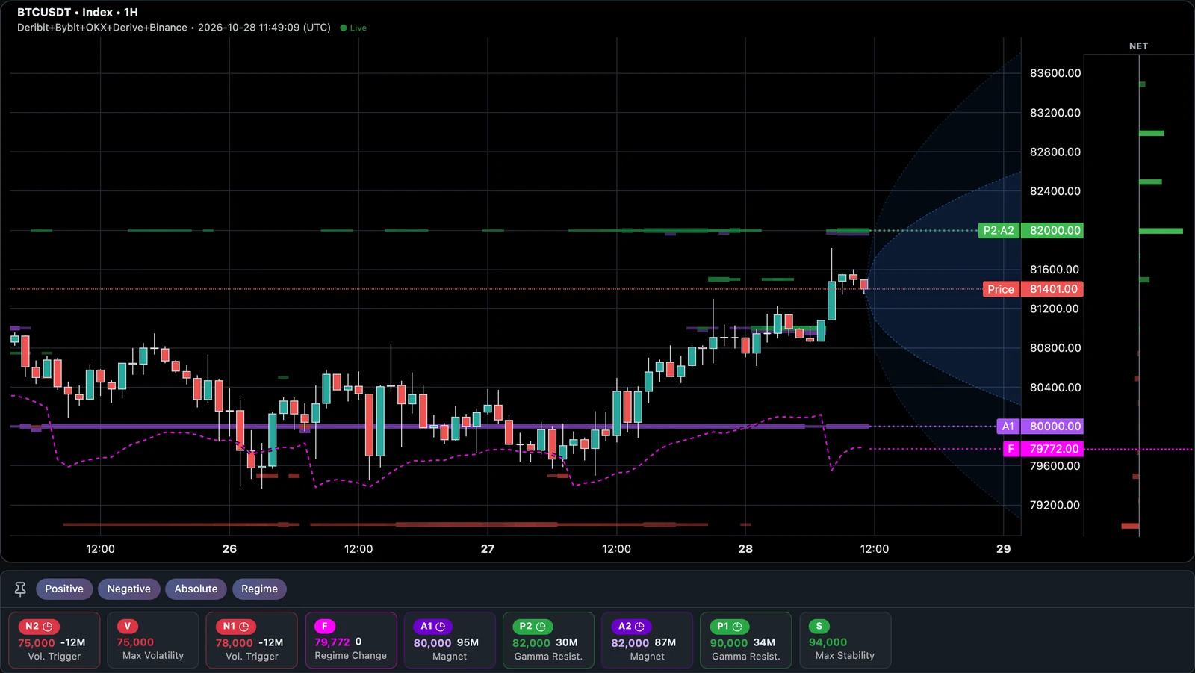Image resolution: width=1195 pixels, height=673 pixels.
Task: Click the NET column header
Action: [1138, 46]
